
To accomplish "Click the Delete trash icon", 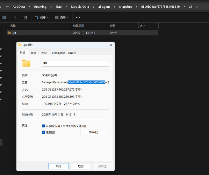I will pos(25,17).
